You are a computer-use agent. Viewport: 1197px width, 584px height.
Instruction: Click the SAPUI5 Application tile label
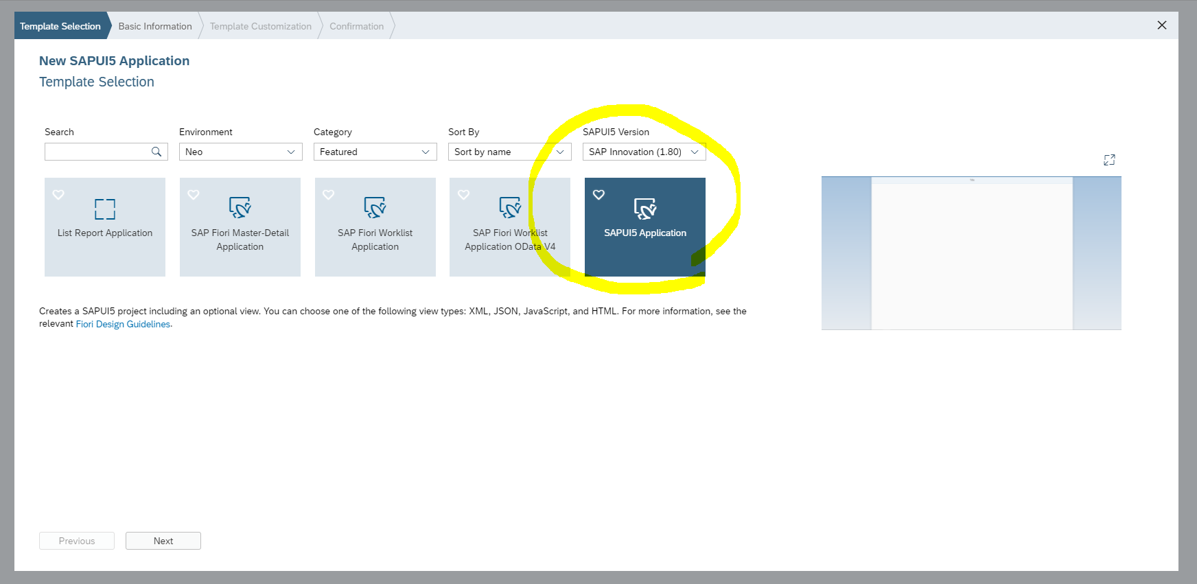point(645,233)
